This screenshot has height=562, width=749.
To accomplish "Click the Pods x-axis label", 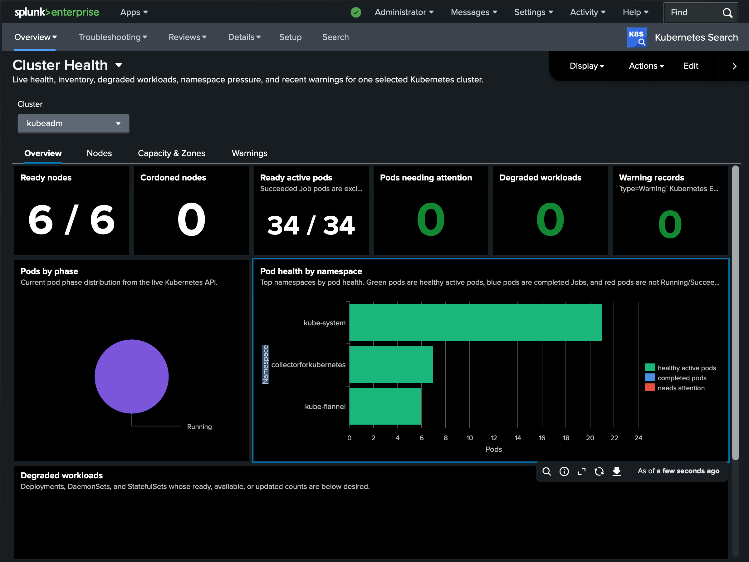I will point(494,449).
